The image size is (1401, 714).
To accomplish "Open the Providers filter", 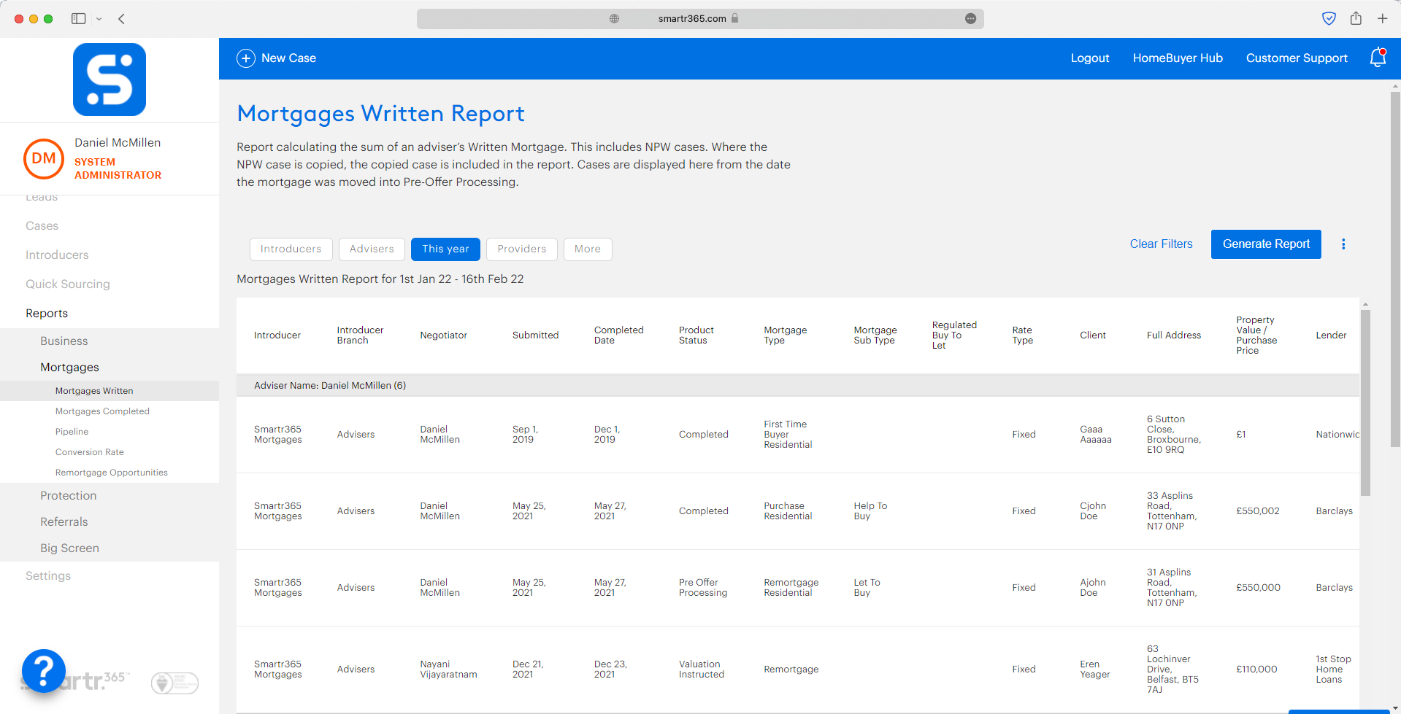I will (x=522, y=249).
